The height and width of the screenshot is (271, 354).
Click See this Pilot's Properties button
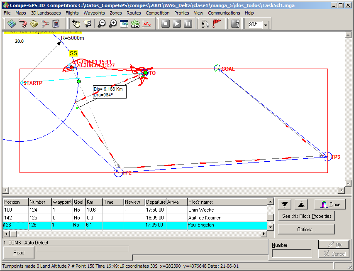(306, 216)
